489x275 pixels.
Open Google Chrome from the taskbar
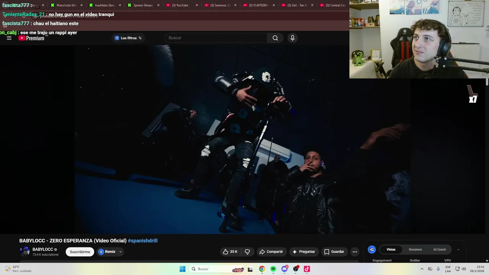click(x=262, y=269)
